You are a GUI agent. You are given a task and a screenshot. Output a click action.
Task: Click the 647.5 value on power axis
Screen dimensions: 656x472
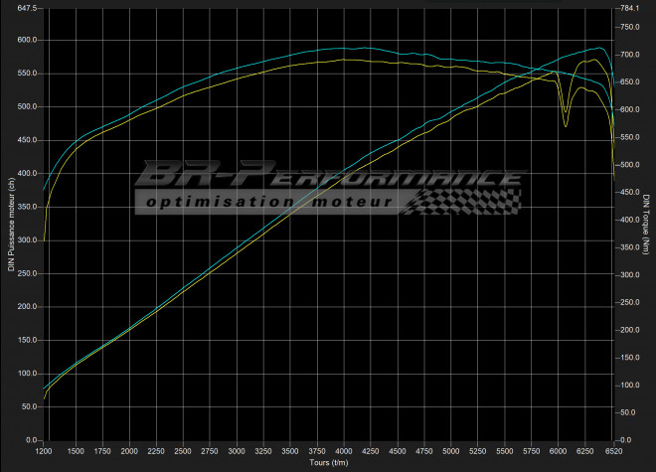pos(26,8)
